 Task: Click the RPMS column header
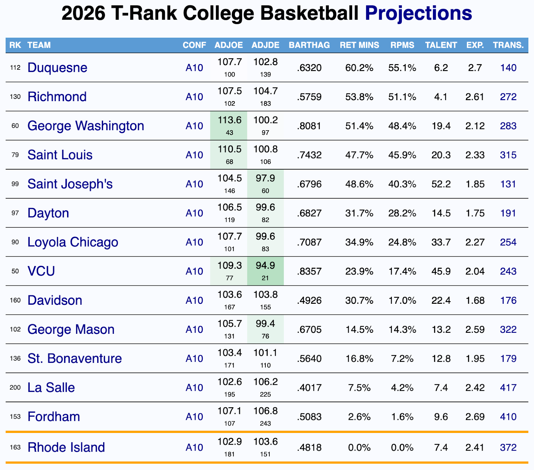click(x=402, y=45)
